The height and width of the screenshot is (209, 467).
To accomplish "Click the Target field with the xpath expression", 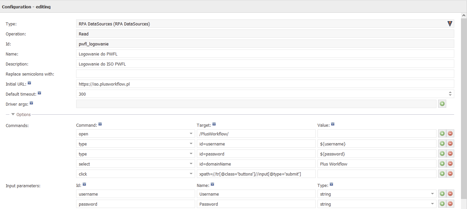I will (256, 174).
